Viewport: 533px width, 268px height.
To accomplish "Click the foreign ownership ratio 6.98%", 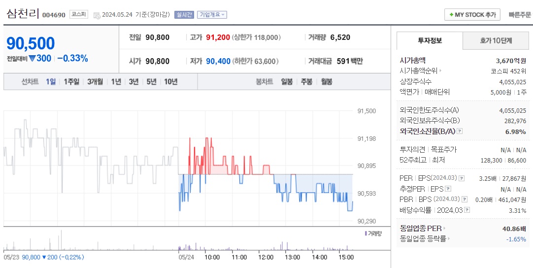I will (516, 132).
